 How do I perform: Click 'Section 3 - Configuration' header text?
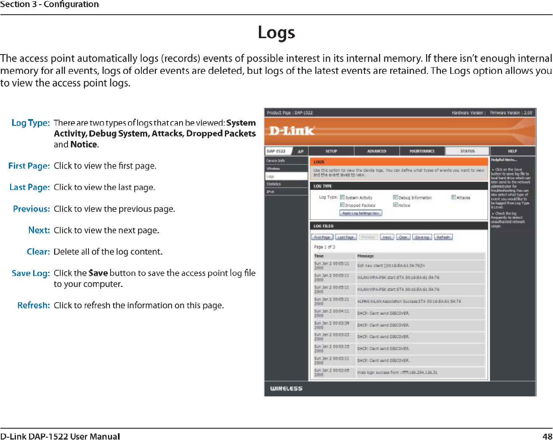[50, 4]
